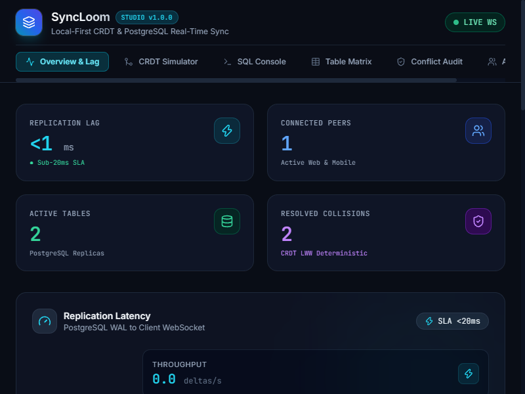
Task: Click the bolt icon in SLA <20ms badge
Action: [429, 321]
